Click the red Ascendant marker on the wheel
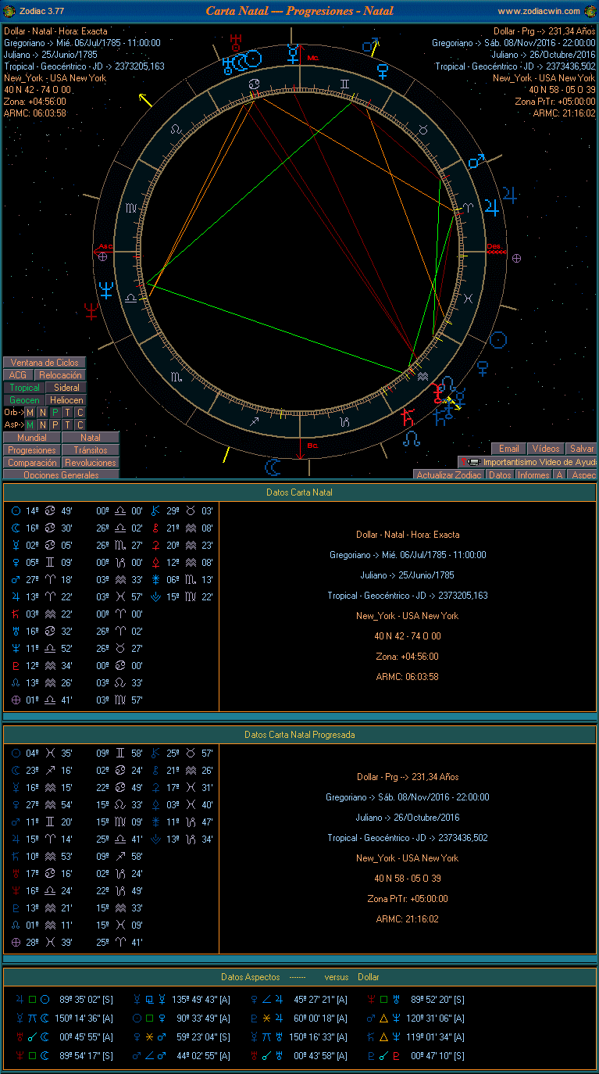The image size is (599, 1074). click(105, 250)
